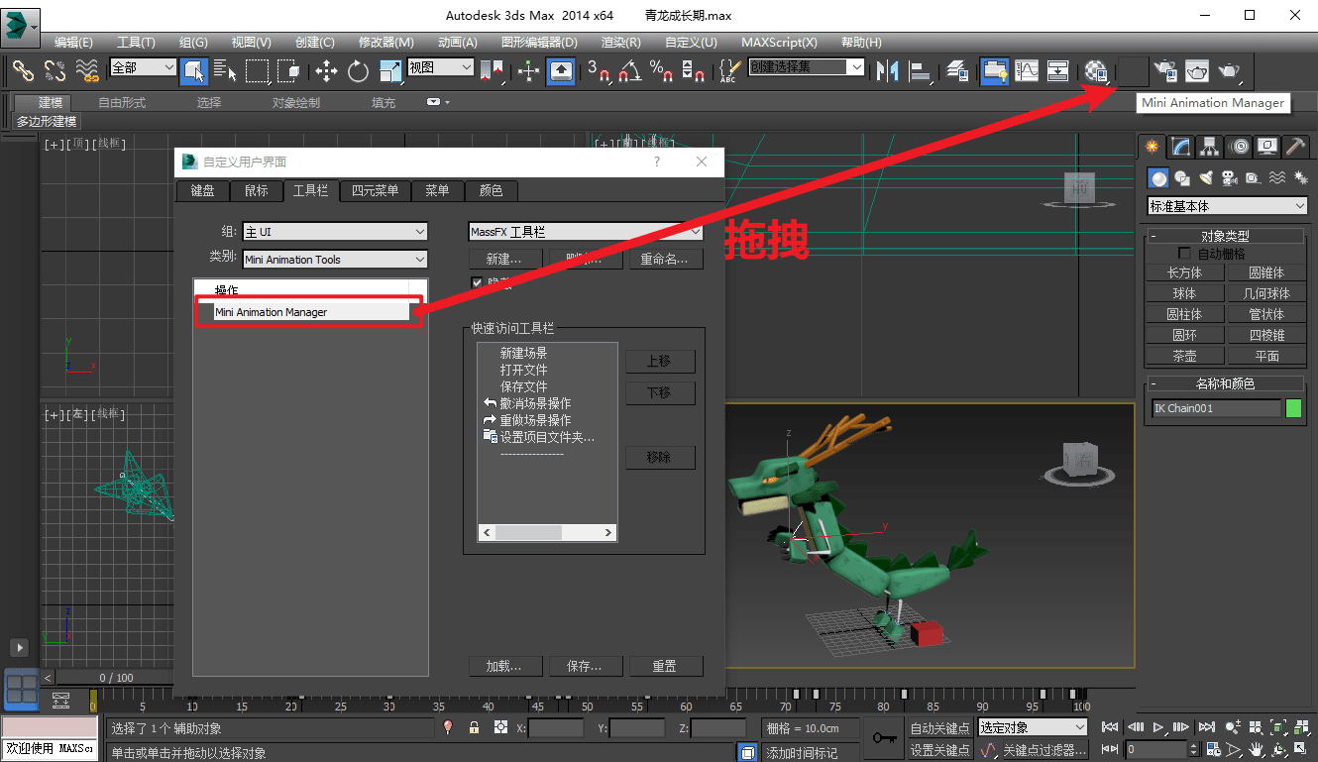Open the Curve Editor

(x=1027, y=70)
